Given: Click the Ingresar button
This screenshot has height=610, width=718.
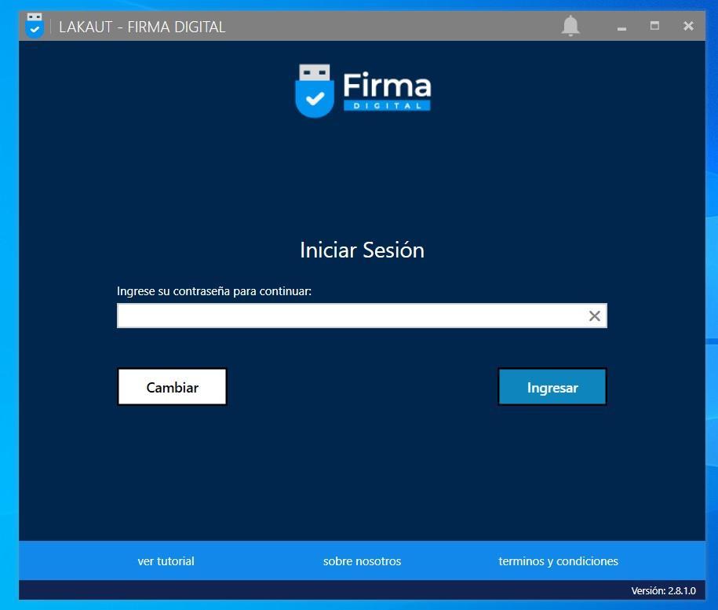Looking at the screenshot, I should coord(552,387).
